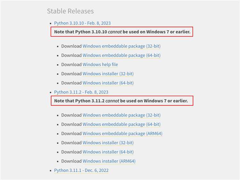The width and height of the screenshot is (240, 180).
Task: Open the Python 3.11.1 release link
Action: click(x=81, y=170)
